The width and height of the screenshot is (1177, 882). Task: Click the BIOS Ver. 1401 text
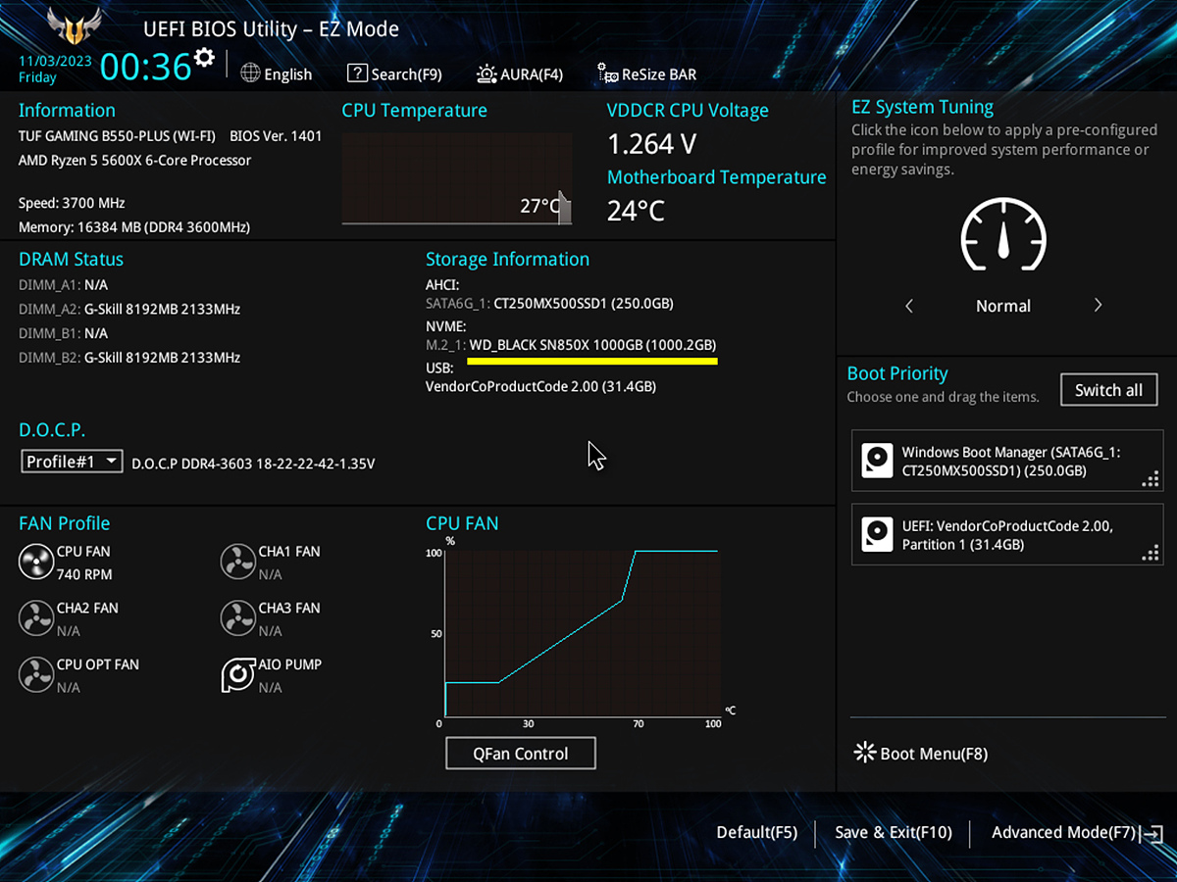click(x=276, y=136)
